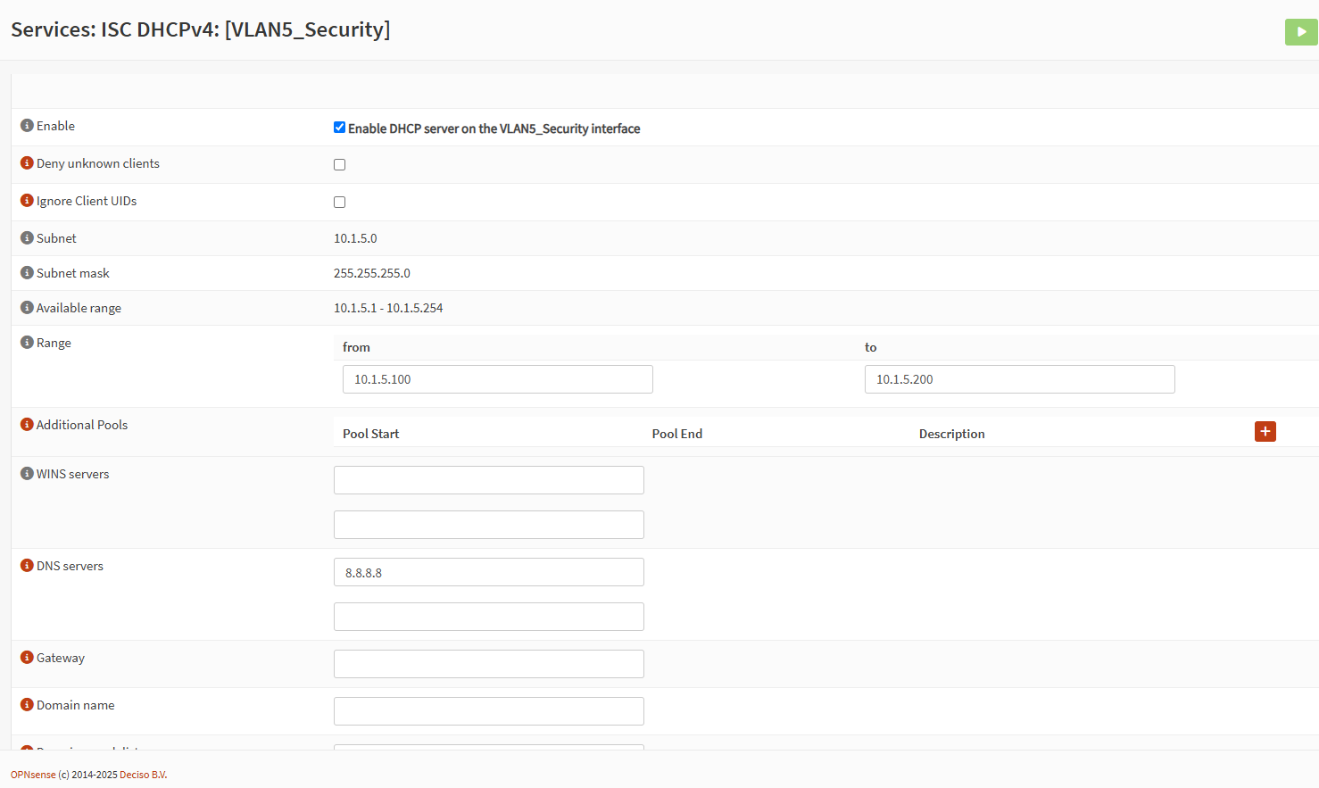The height and width of the screenshot is (788, 1319).
Task: Click the info icon beside WINS servers
Action: click(x=26, y=474)
